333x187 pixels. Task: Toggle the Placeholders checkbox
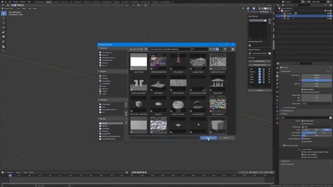(x=302, y=141)
